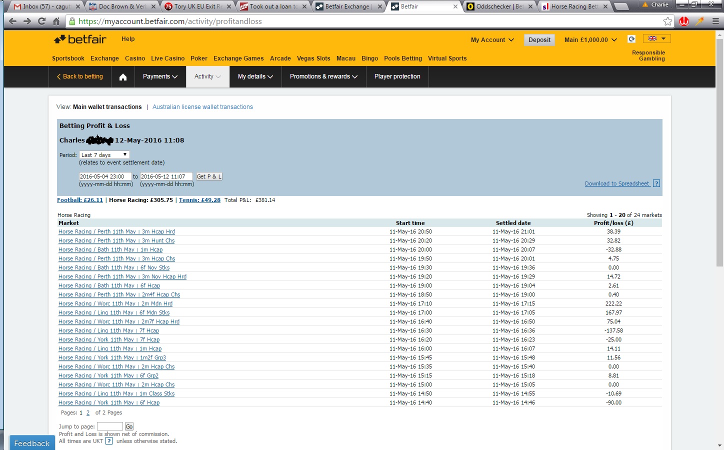
Task: Open the Football: £26.11 link
Action: [x=80, y=200]
